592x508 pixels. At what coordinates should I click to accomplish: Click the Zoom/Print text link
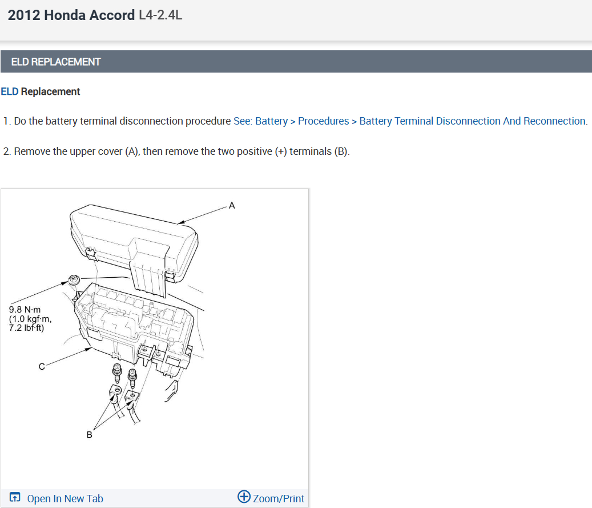(278, 498)
